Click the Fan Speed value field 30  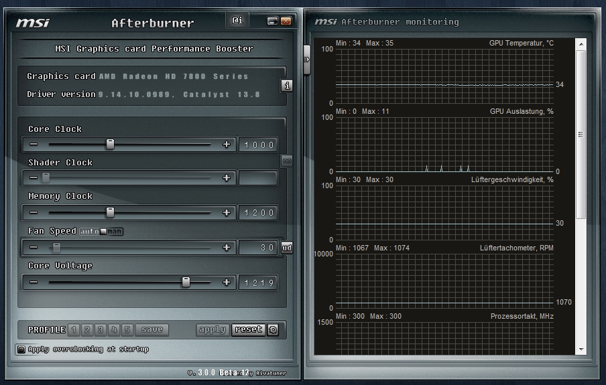(258, 248)
